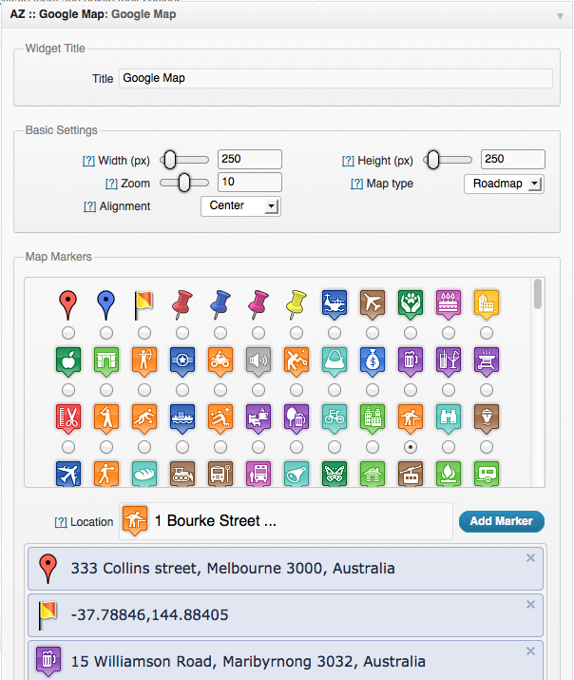Screen dimensions: 574x680
Task: Select the teal binoculars marker icon
Action: (x=448, y=417)
